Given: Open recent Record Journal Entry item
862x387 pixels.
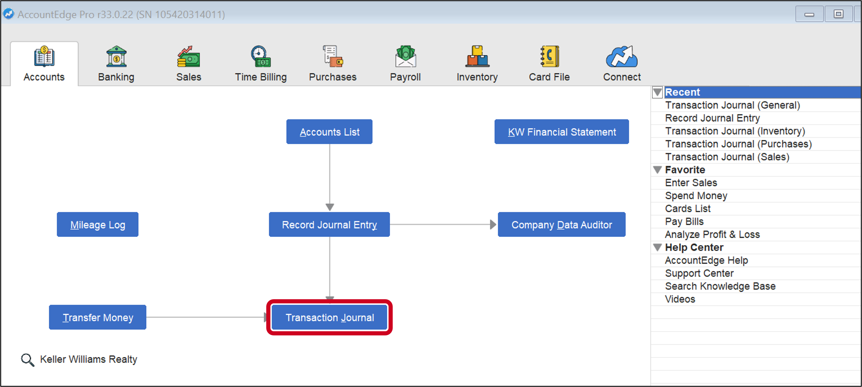Looking at the screenshot, I should 712,118.
